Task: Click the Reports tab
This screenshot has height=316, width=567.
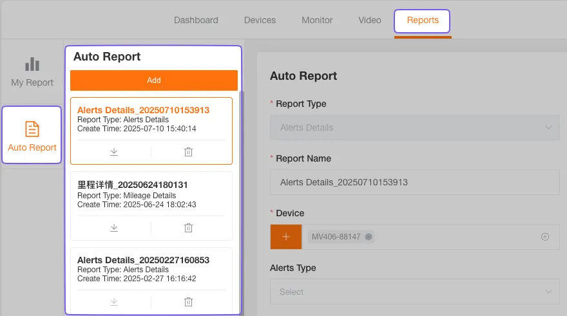Action: click(x=423, y=21)
